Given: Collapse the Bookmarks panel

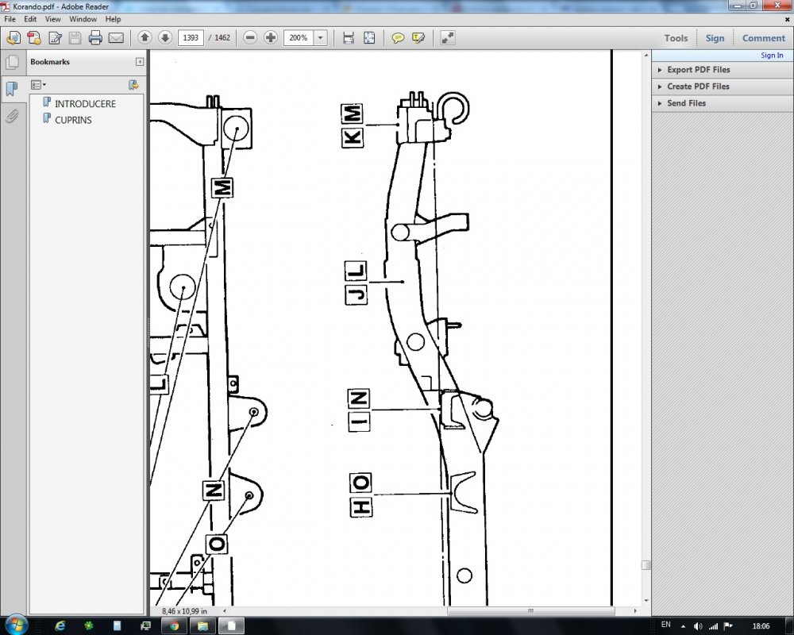Looking at the screenshot, I should pyautogui.click(x=140, y=62).
